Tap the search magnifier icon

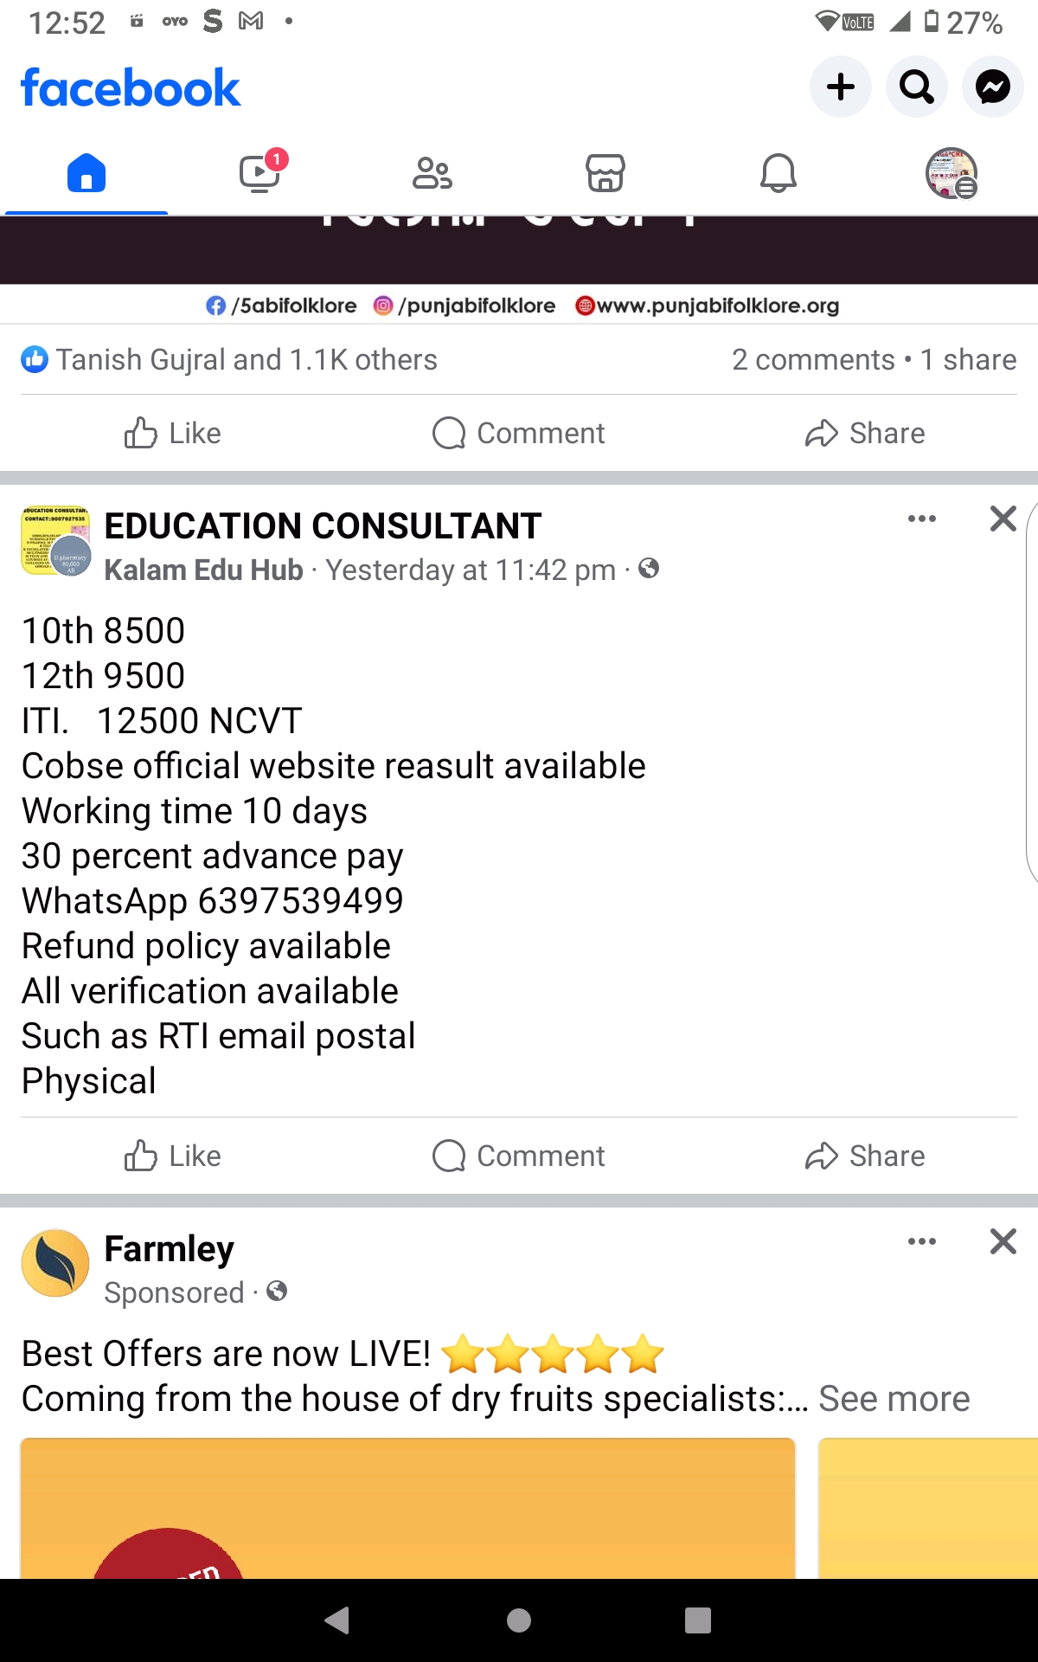pyautogui.click(x=916, y=87)
